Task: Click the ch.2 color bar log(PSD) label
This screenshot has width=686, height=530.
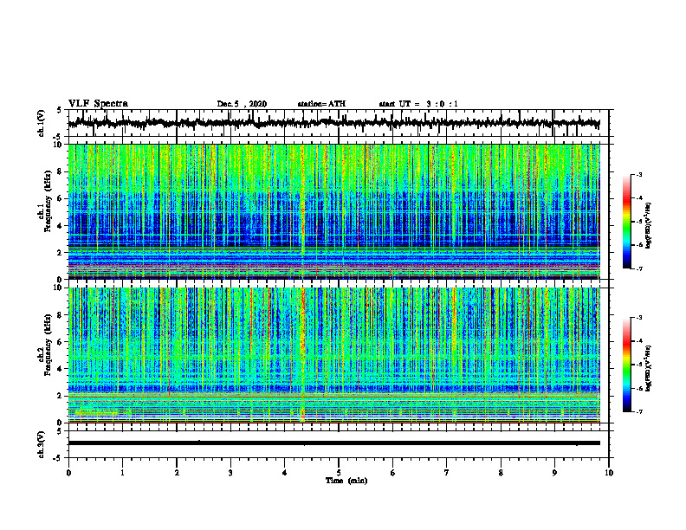Action: [x=649, y=367]
